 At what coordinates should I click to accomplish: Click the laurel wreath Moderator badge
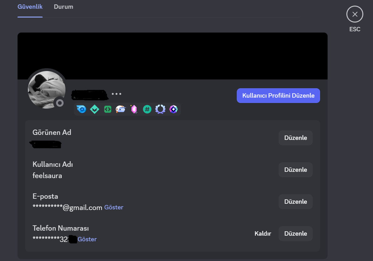click(160, 109)
